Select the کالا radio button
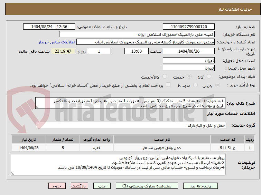 (209, 76)
